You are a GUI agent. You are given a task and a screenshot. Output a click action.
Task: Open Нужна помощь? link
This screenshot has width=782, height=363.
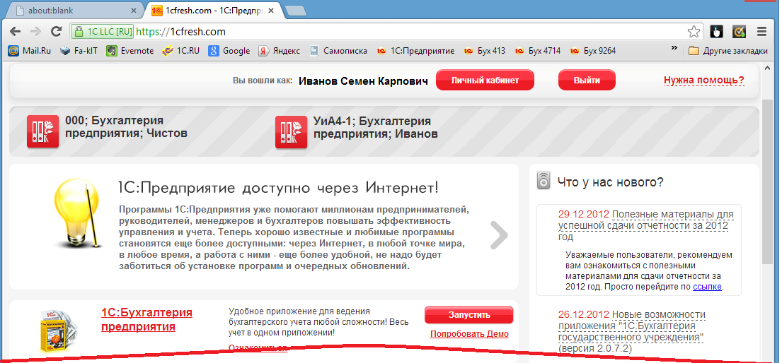point(703,81)
